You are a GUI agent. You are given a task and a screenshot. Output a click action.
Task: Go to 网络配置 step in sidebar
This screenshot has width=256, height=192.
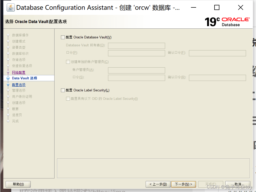tap(19, 72)
